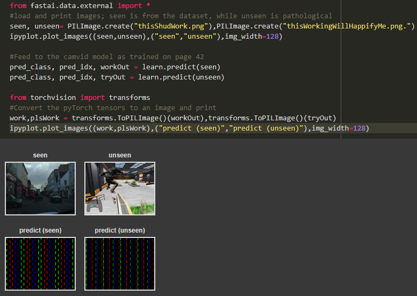Click the 'from torchvision import transforms' line

(x=80, y=97)
